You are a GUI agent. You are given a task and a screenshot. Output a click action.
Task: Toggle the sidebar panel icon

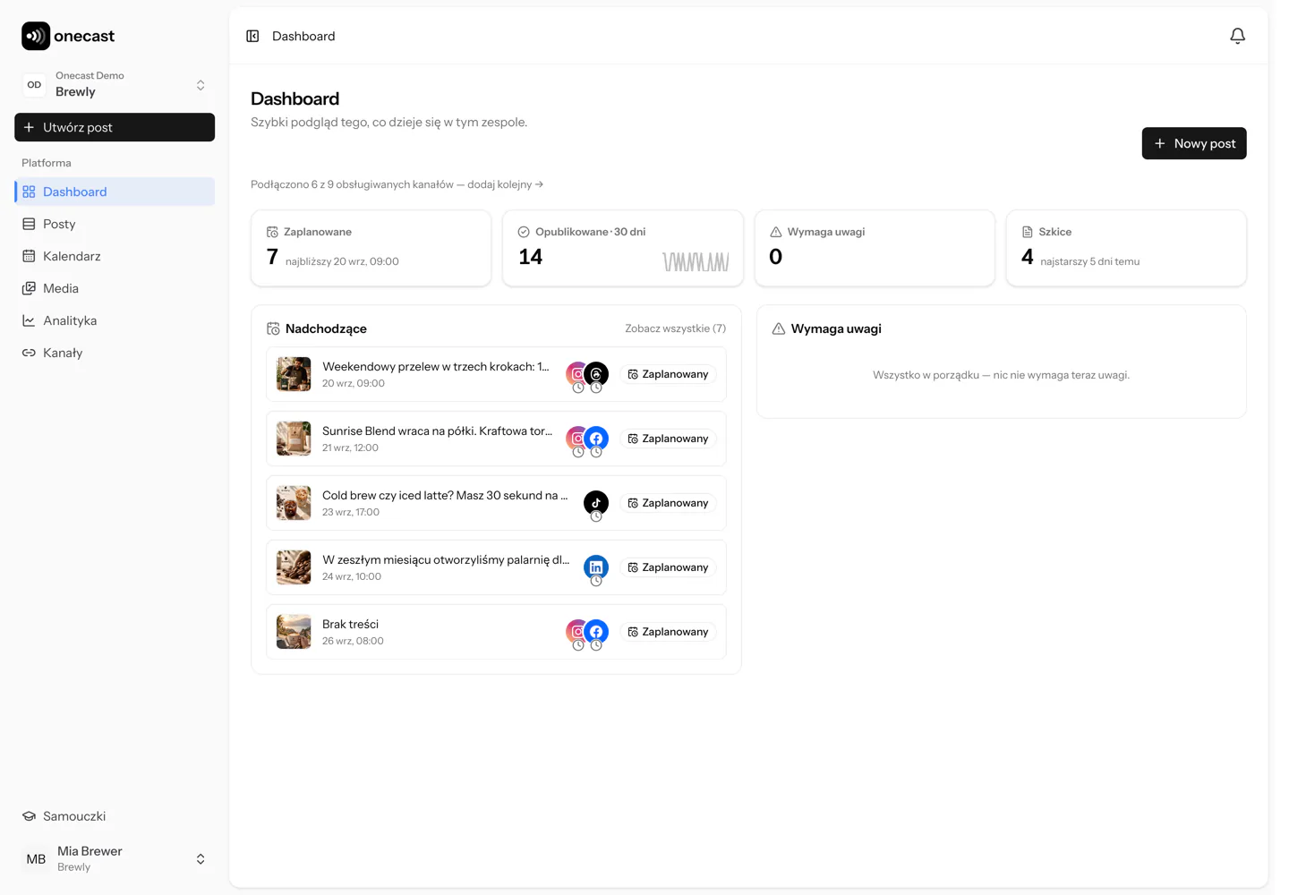[252, 36]
